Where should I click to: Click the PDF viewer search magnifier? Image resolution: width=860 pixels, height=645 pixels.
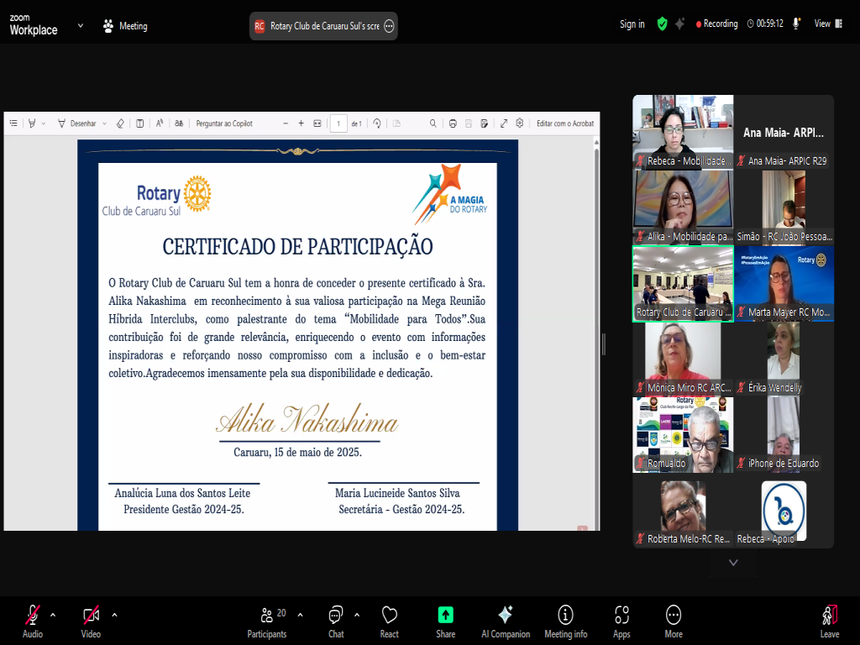point(433,123)
